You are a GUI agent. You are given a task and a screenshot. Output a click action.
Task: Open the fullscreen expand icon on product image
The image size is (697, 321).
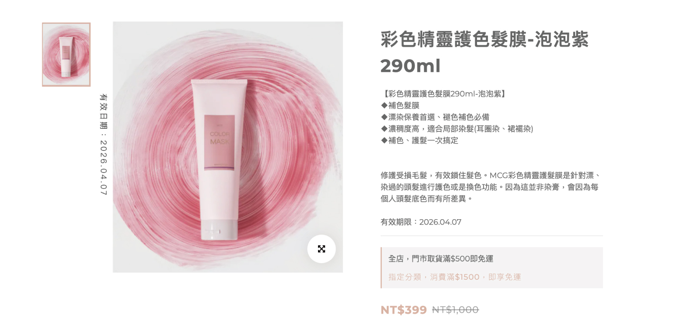point(321,249)
